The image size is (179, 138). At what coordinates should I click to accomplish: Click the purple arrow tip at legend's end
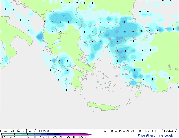click(x=89, y=134)
